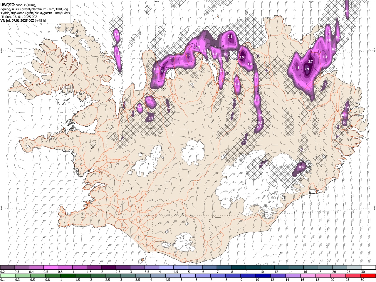
Task: Pick upper-row white swatch starting at 30
Action: click(x=368, y=268)
